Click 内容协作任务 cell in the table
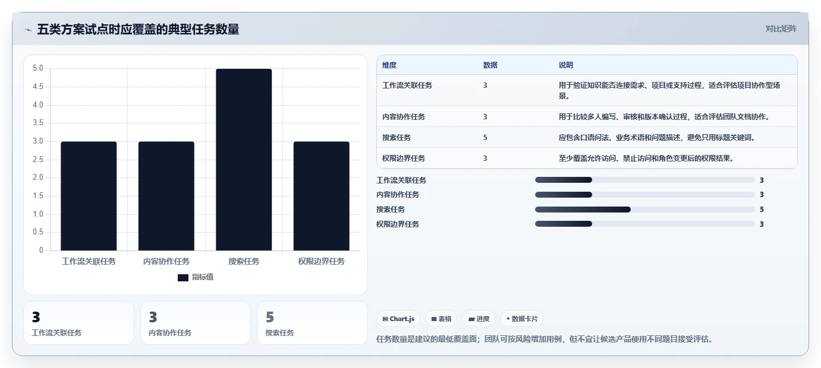The height and width of the screenshot is (368, 821). [x=404, y=117]
